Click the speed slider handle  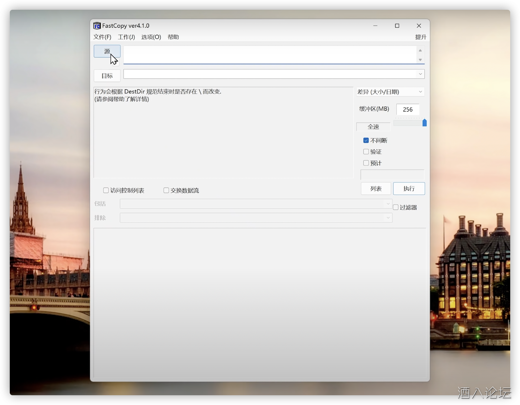coord(424,123)
